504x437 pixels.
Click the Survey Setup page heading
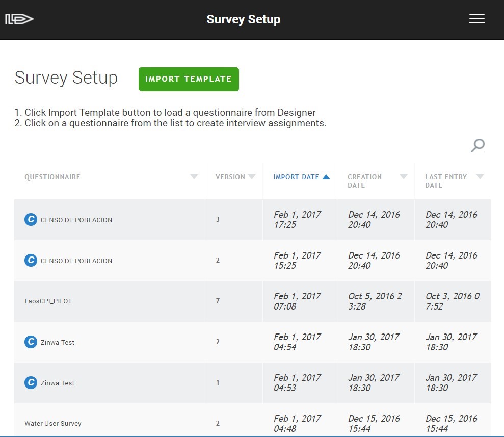coord(66,78)
